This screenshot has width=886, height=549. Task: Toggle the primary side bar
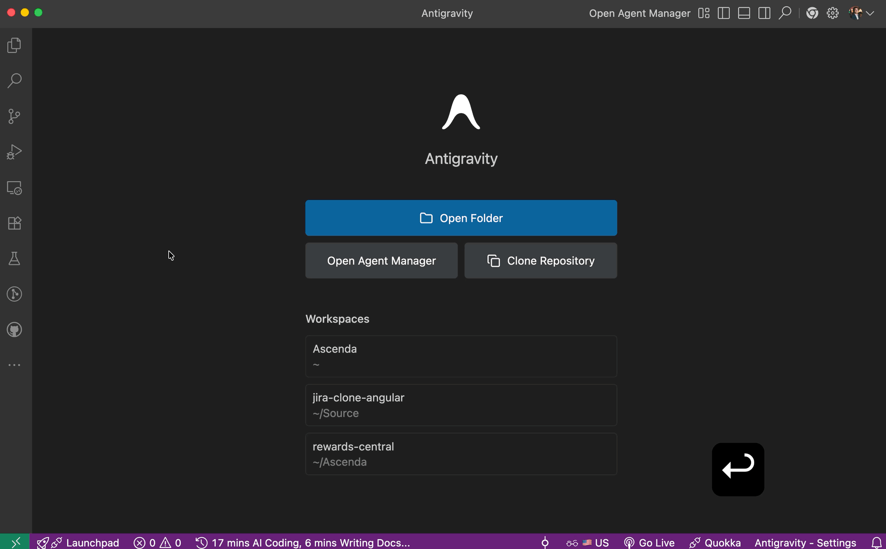coord(723,13)
